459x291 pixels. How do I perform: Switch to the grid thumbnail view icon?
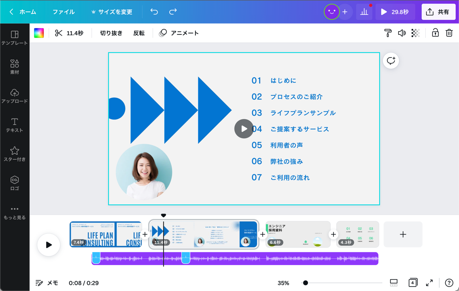point(394,283)
